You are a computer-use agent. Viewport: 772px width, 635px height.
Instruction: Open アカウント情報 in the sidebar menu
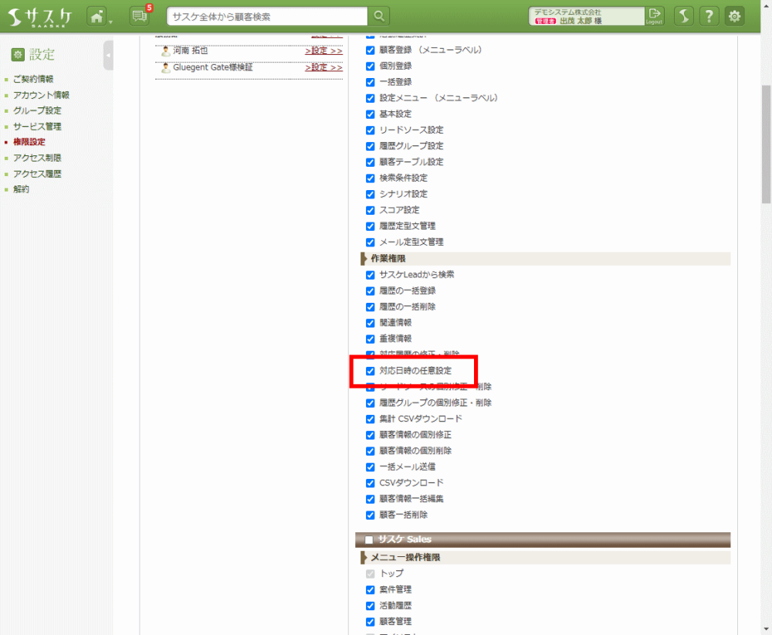[x=41, y=95]
